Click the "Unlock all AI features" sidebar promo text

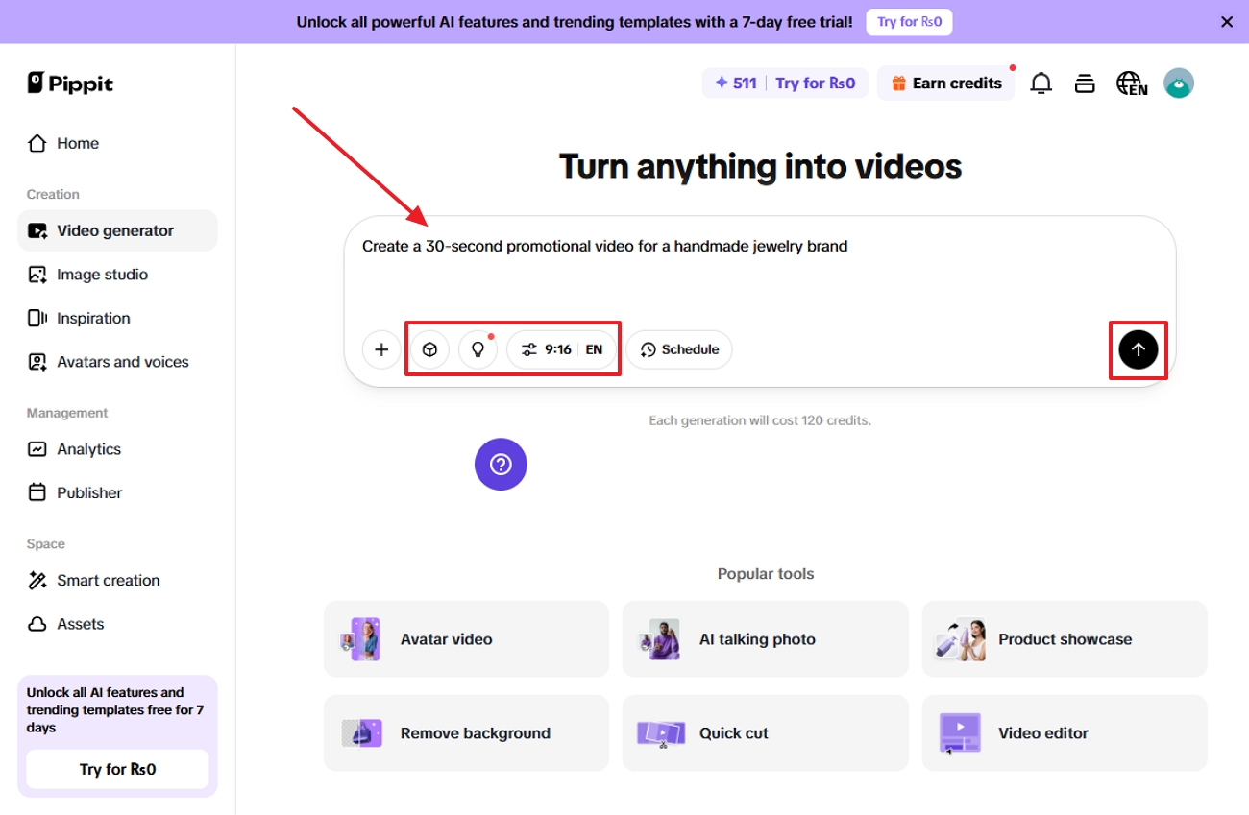[115, 709]
